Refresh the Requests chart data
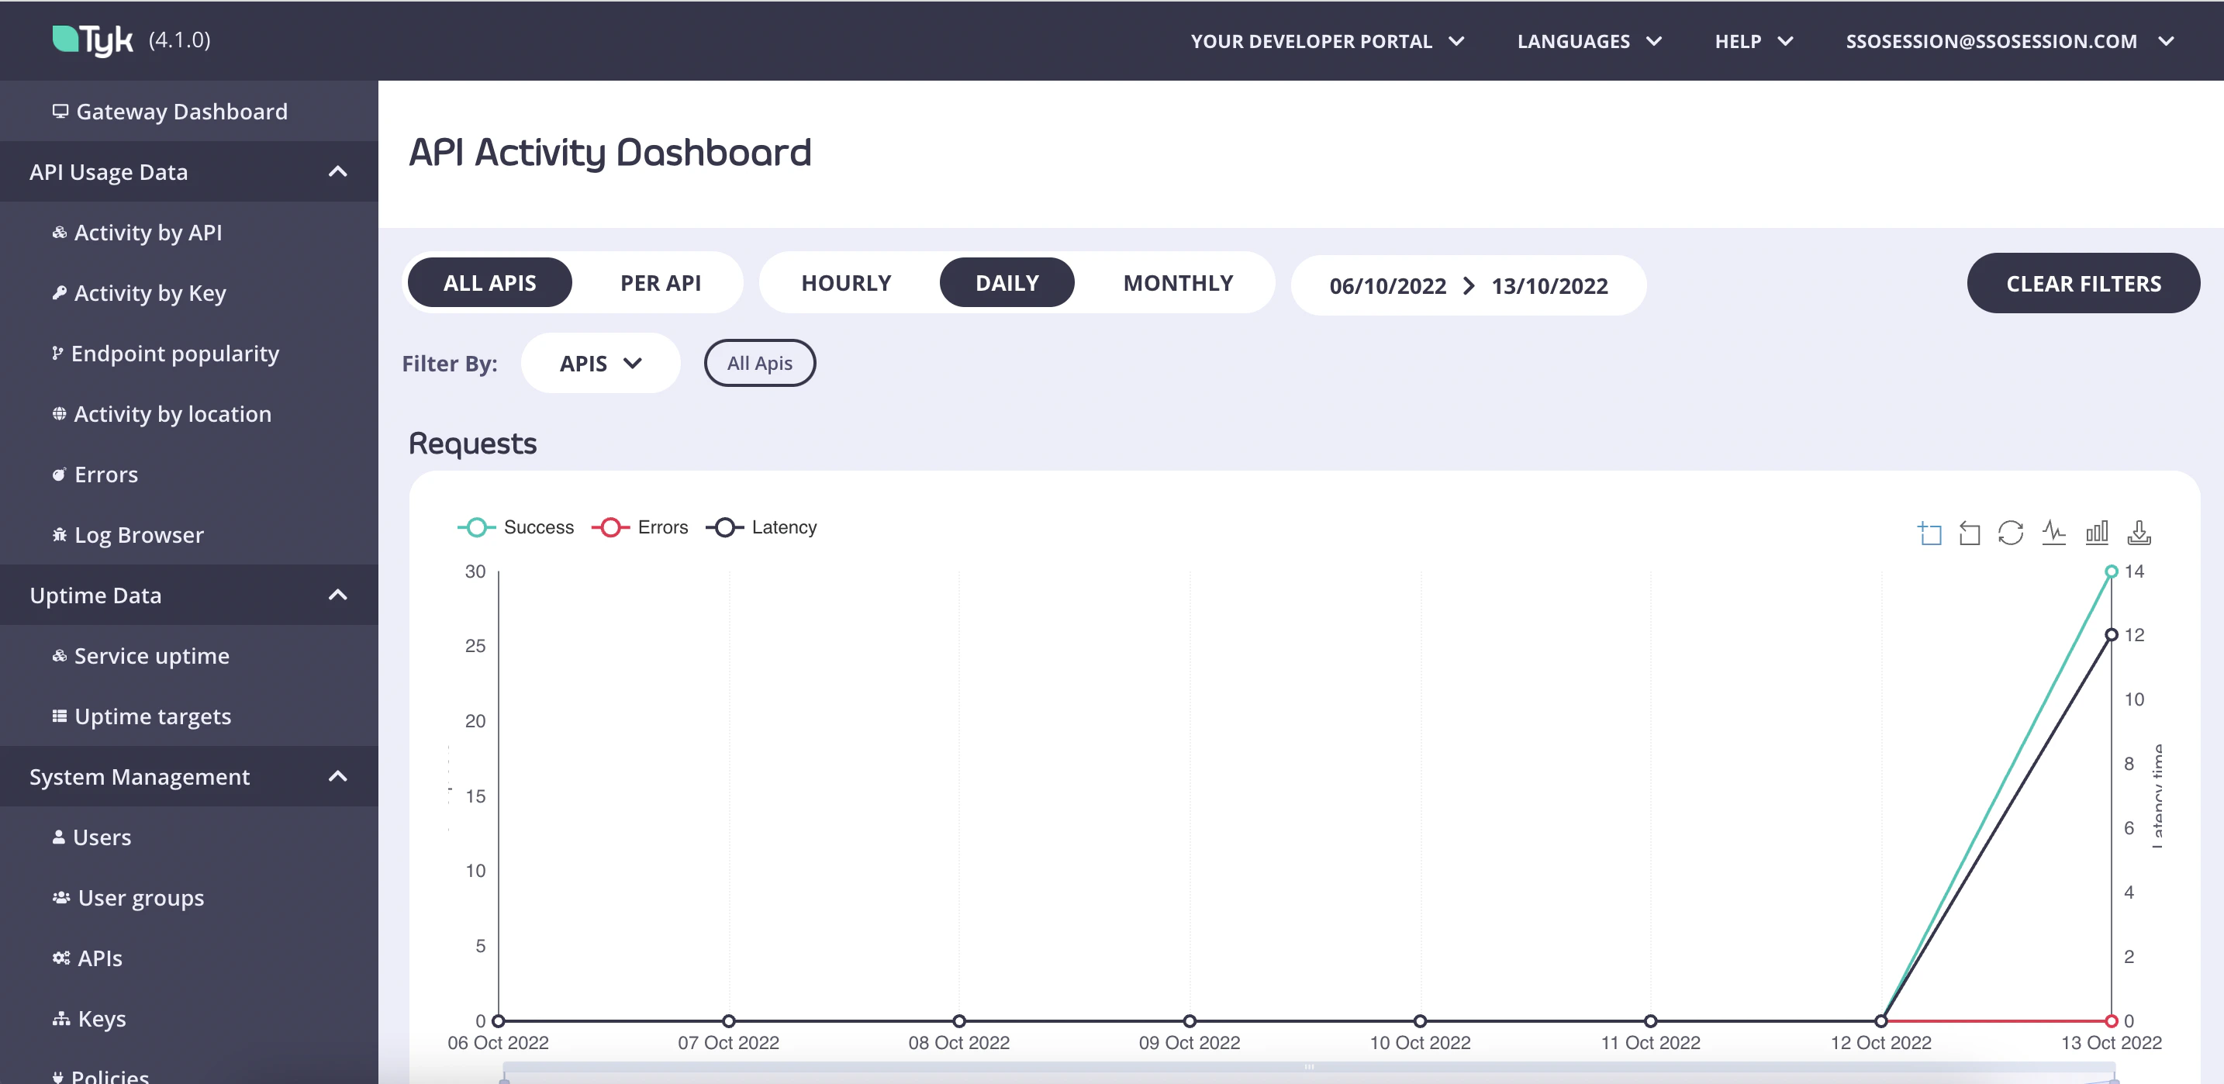The width and height of the screenshot is (2224, 1084). (2011, 533)
